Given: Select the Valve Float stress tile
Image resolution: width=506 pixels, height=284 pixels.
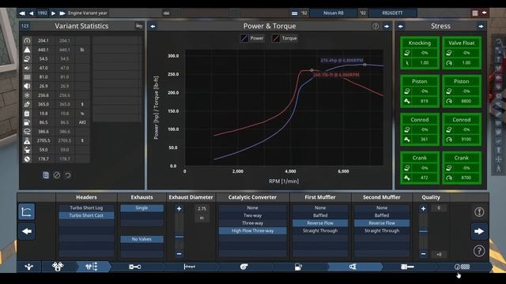Looking at the screenshot, I should 462,53.
